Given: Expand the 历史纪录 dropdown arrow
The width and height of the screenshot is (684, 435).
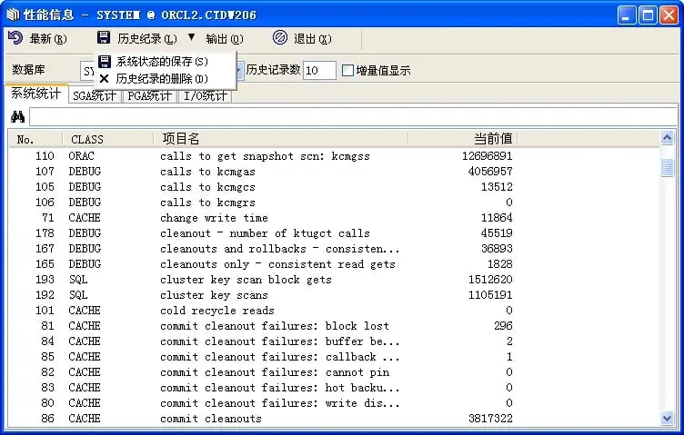Looking at the screenshot, I should pyautogui.click(x=191, y=38).
